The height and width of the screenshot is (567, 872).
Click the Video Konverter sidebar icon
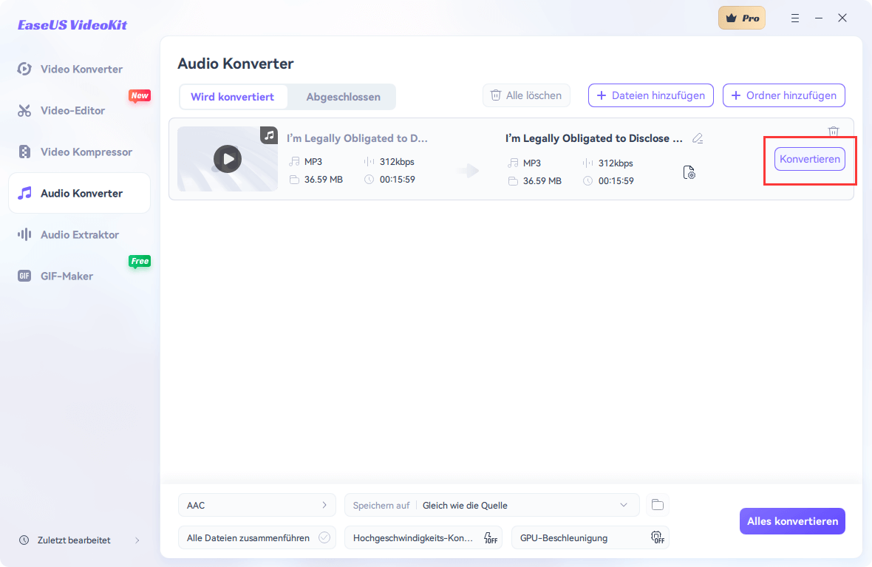tap(24, 69)
